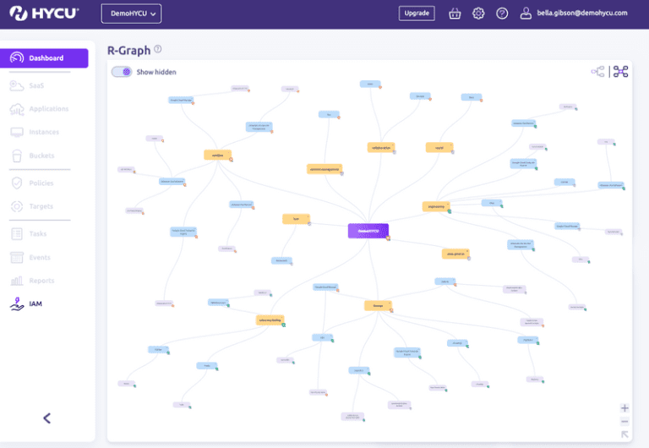Click the R-Graph info help icon
The image size is (649, 448).
[x=158, y=50]
